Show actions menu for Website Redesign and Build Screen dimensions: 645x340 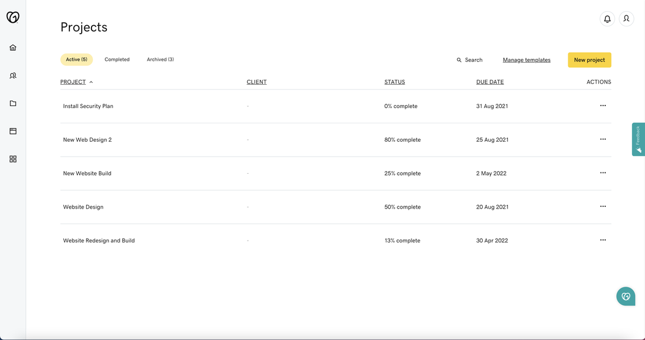[603, 240]
